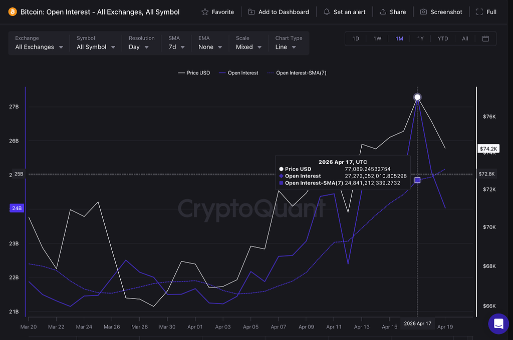This screenshot has height=340, width=513.
Task: Click the tooltip date 2026 Apr 17, UTC
Action: (x=343, y=162)
